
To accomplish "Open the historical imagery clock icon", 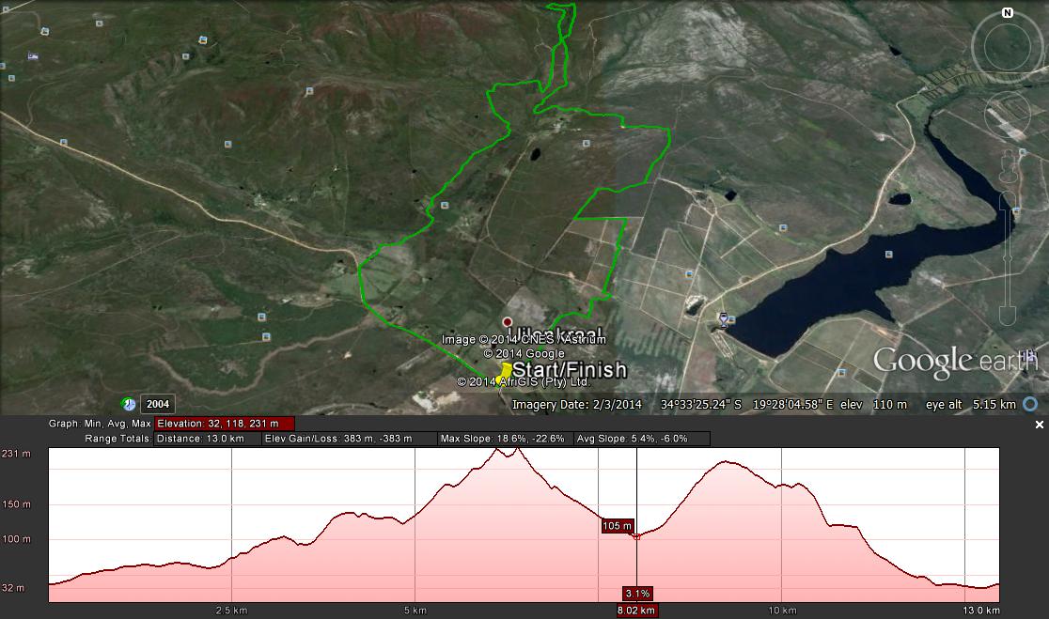I will [129, 404].
